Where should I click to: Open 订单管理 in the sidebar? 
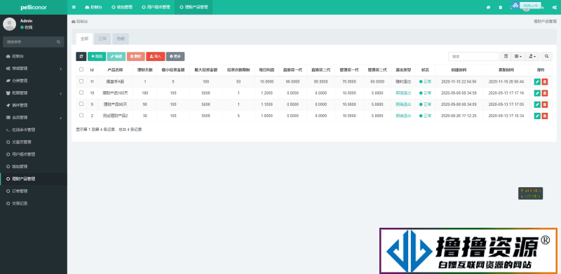[x=33, y=191]
